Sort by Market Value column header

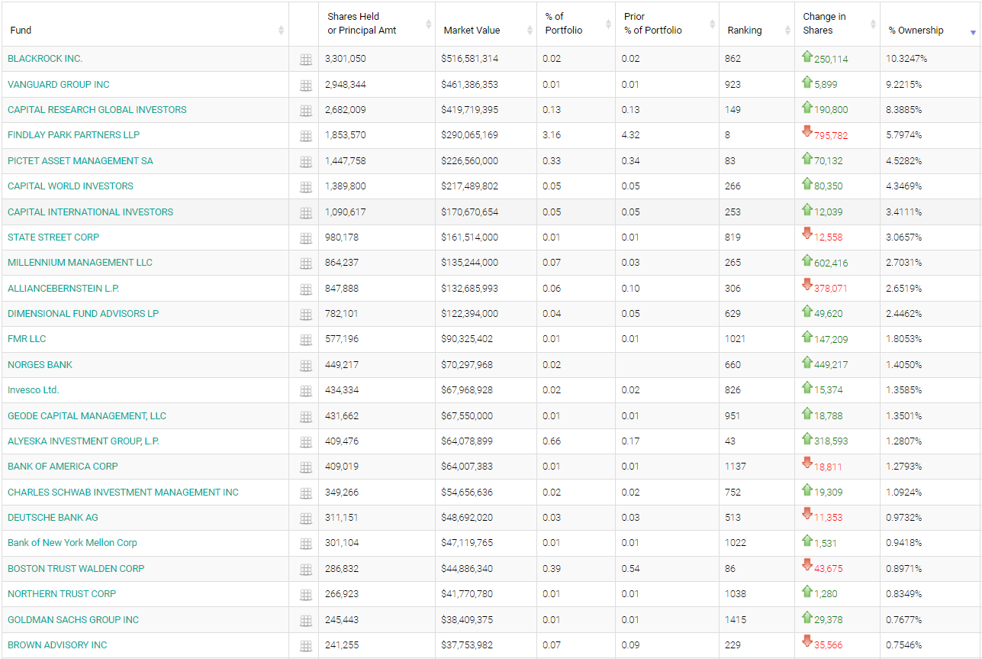pos(486,24)
